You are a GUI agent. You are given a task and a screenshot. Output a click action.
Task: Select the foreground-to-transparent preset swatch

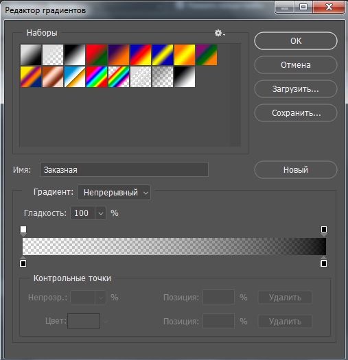53,55
